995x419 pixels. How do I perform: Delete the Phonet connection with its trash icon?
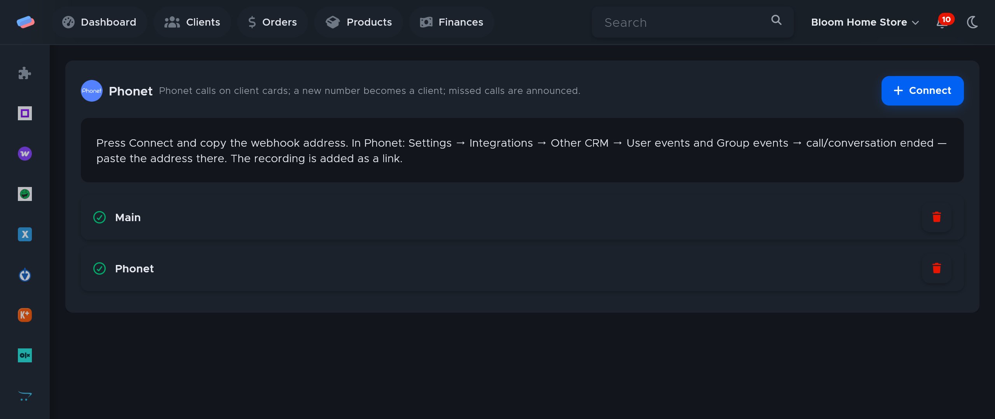pyautogui.click(x=936, y=268)
